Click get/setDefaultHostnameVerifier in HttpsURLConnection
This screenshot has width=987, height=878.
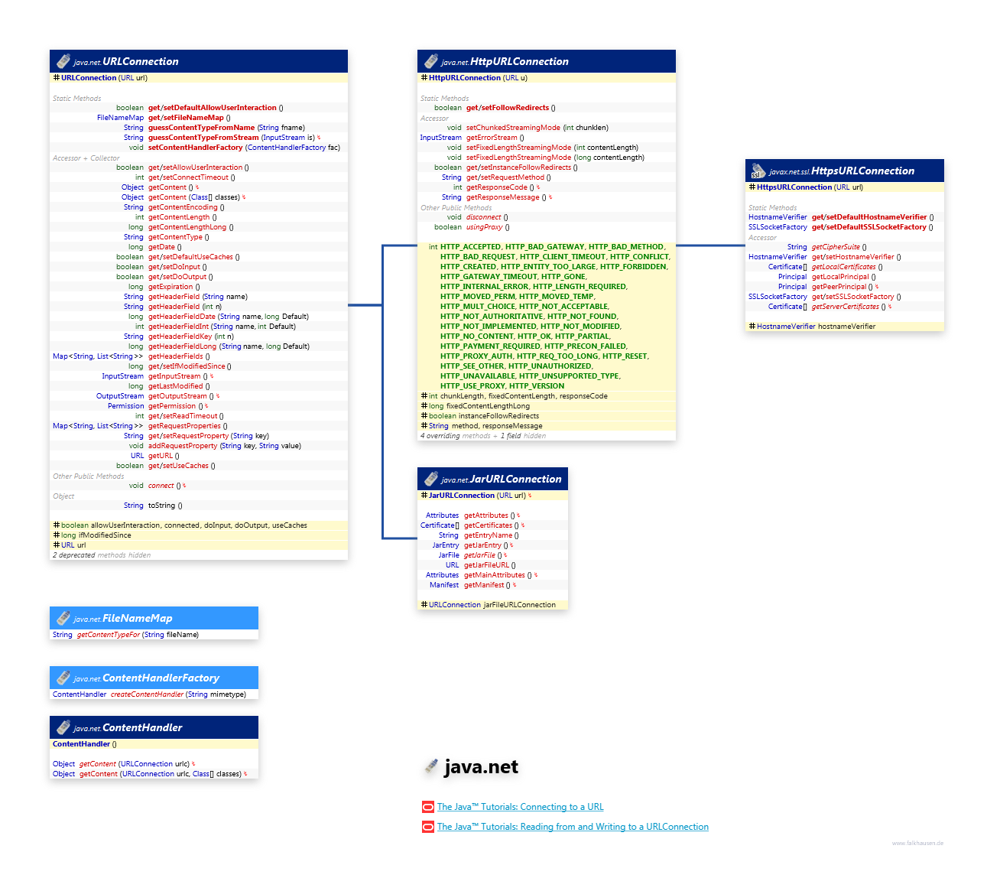click(x=868, y=217)
